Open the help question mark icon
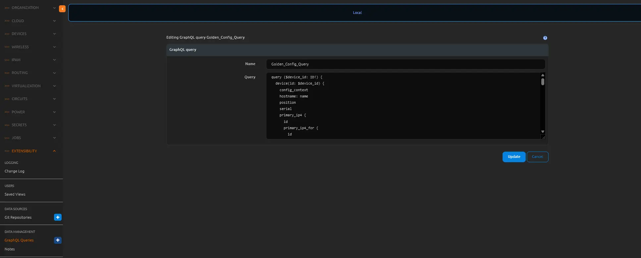This screenshot has width=641, height=258. [545, 38]
